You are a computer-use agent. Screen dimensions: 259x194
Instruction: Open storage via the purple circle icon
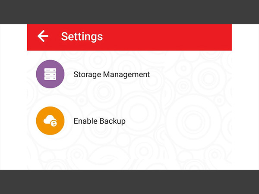tap(50, 74)
